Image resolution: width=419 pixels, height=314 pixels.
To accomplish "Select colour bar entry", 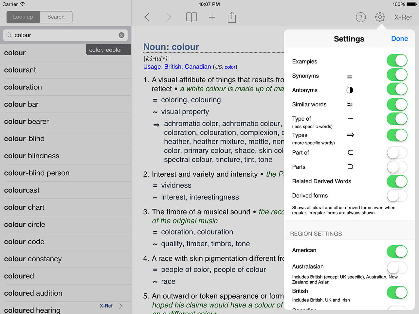I will (x=65, y=104).
